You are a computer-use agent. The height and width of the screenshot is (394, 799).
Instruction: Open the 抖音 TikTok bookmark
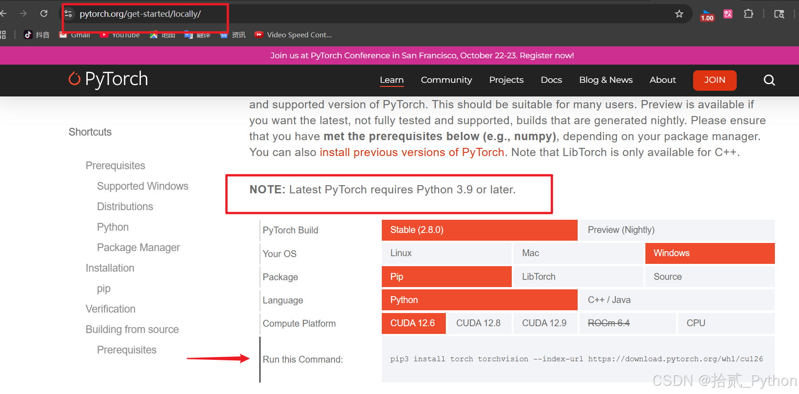[36, 35]
